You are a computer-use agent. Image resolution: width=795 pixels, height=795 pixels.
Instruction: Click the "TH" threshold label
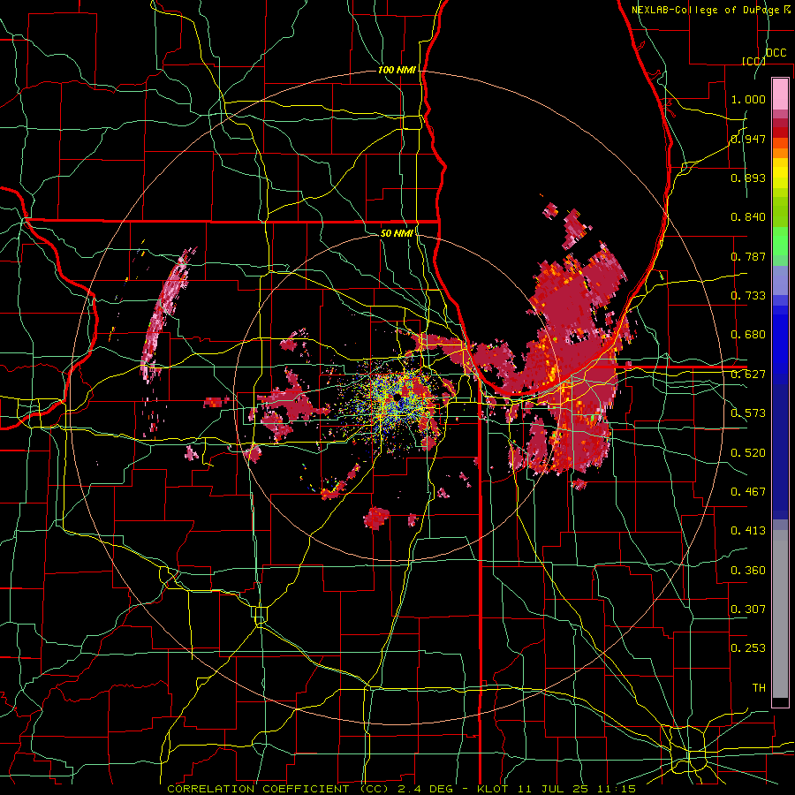point(759,688)
